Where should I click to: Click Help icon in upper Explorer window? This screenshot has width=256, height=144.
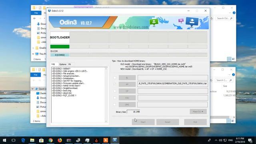pos(234,13)
